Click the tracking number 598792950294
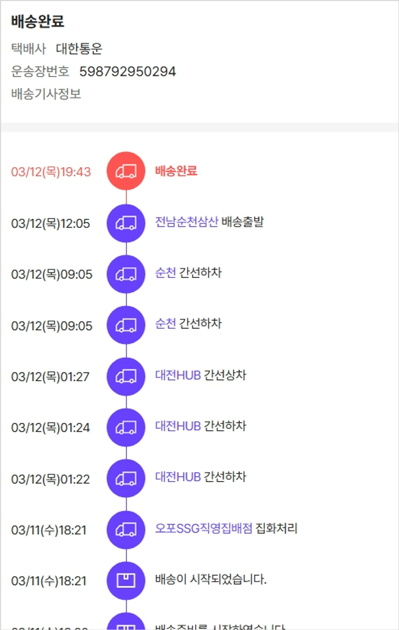This screenshot has width=399, height=630. tap(128, 71)
